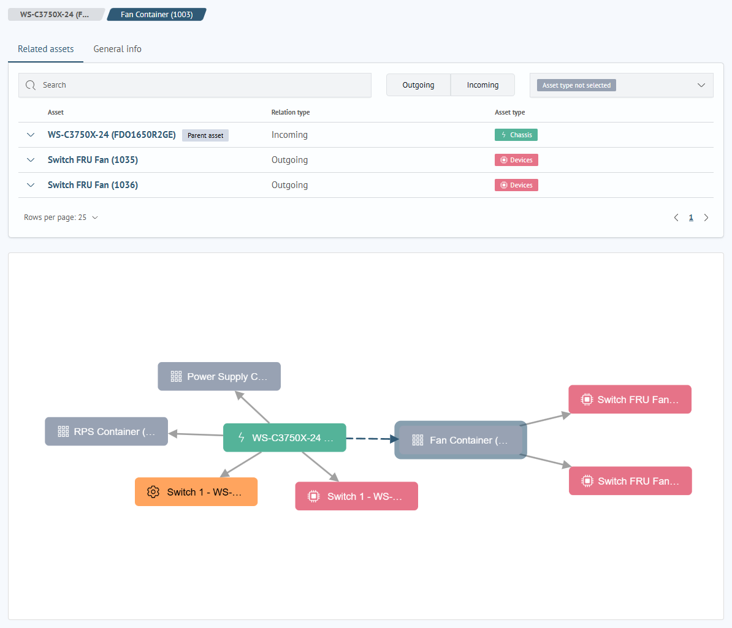Image resolution: width=732 pixels, height=628 pixels.
Task: Open the WS-C3750X-24 (FDO1650R2GE) asset link
Action: [112, 135]
